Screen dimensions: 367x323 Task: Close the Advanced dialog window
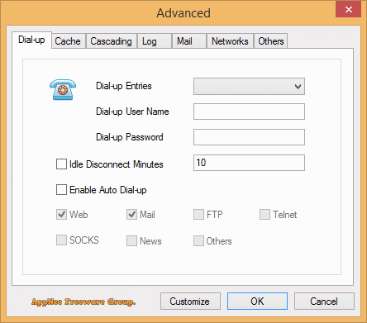[x=348, y=9]
